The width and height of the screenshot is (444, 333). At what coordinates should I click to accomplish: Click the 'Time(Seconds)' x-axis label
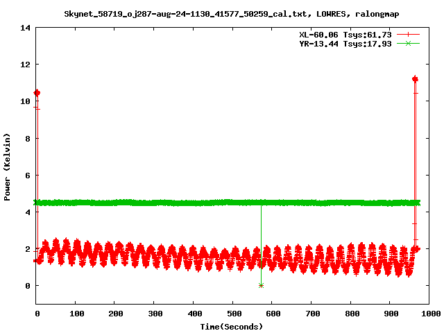(232, 327)
